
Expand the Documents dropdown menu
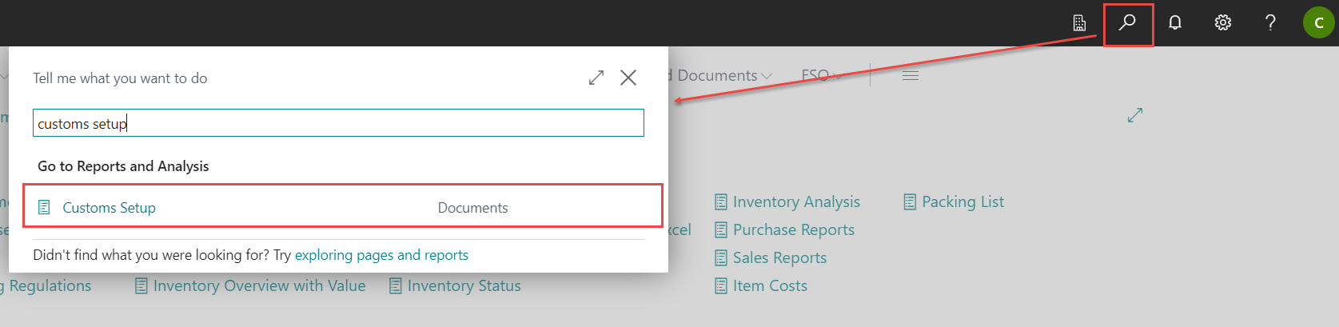(x=723, y=76)
